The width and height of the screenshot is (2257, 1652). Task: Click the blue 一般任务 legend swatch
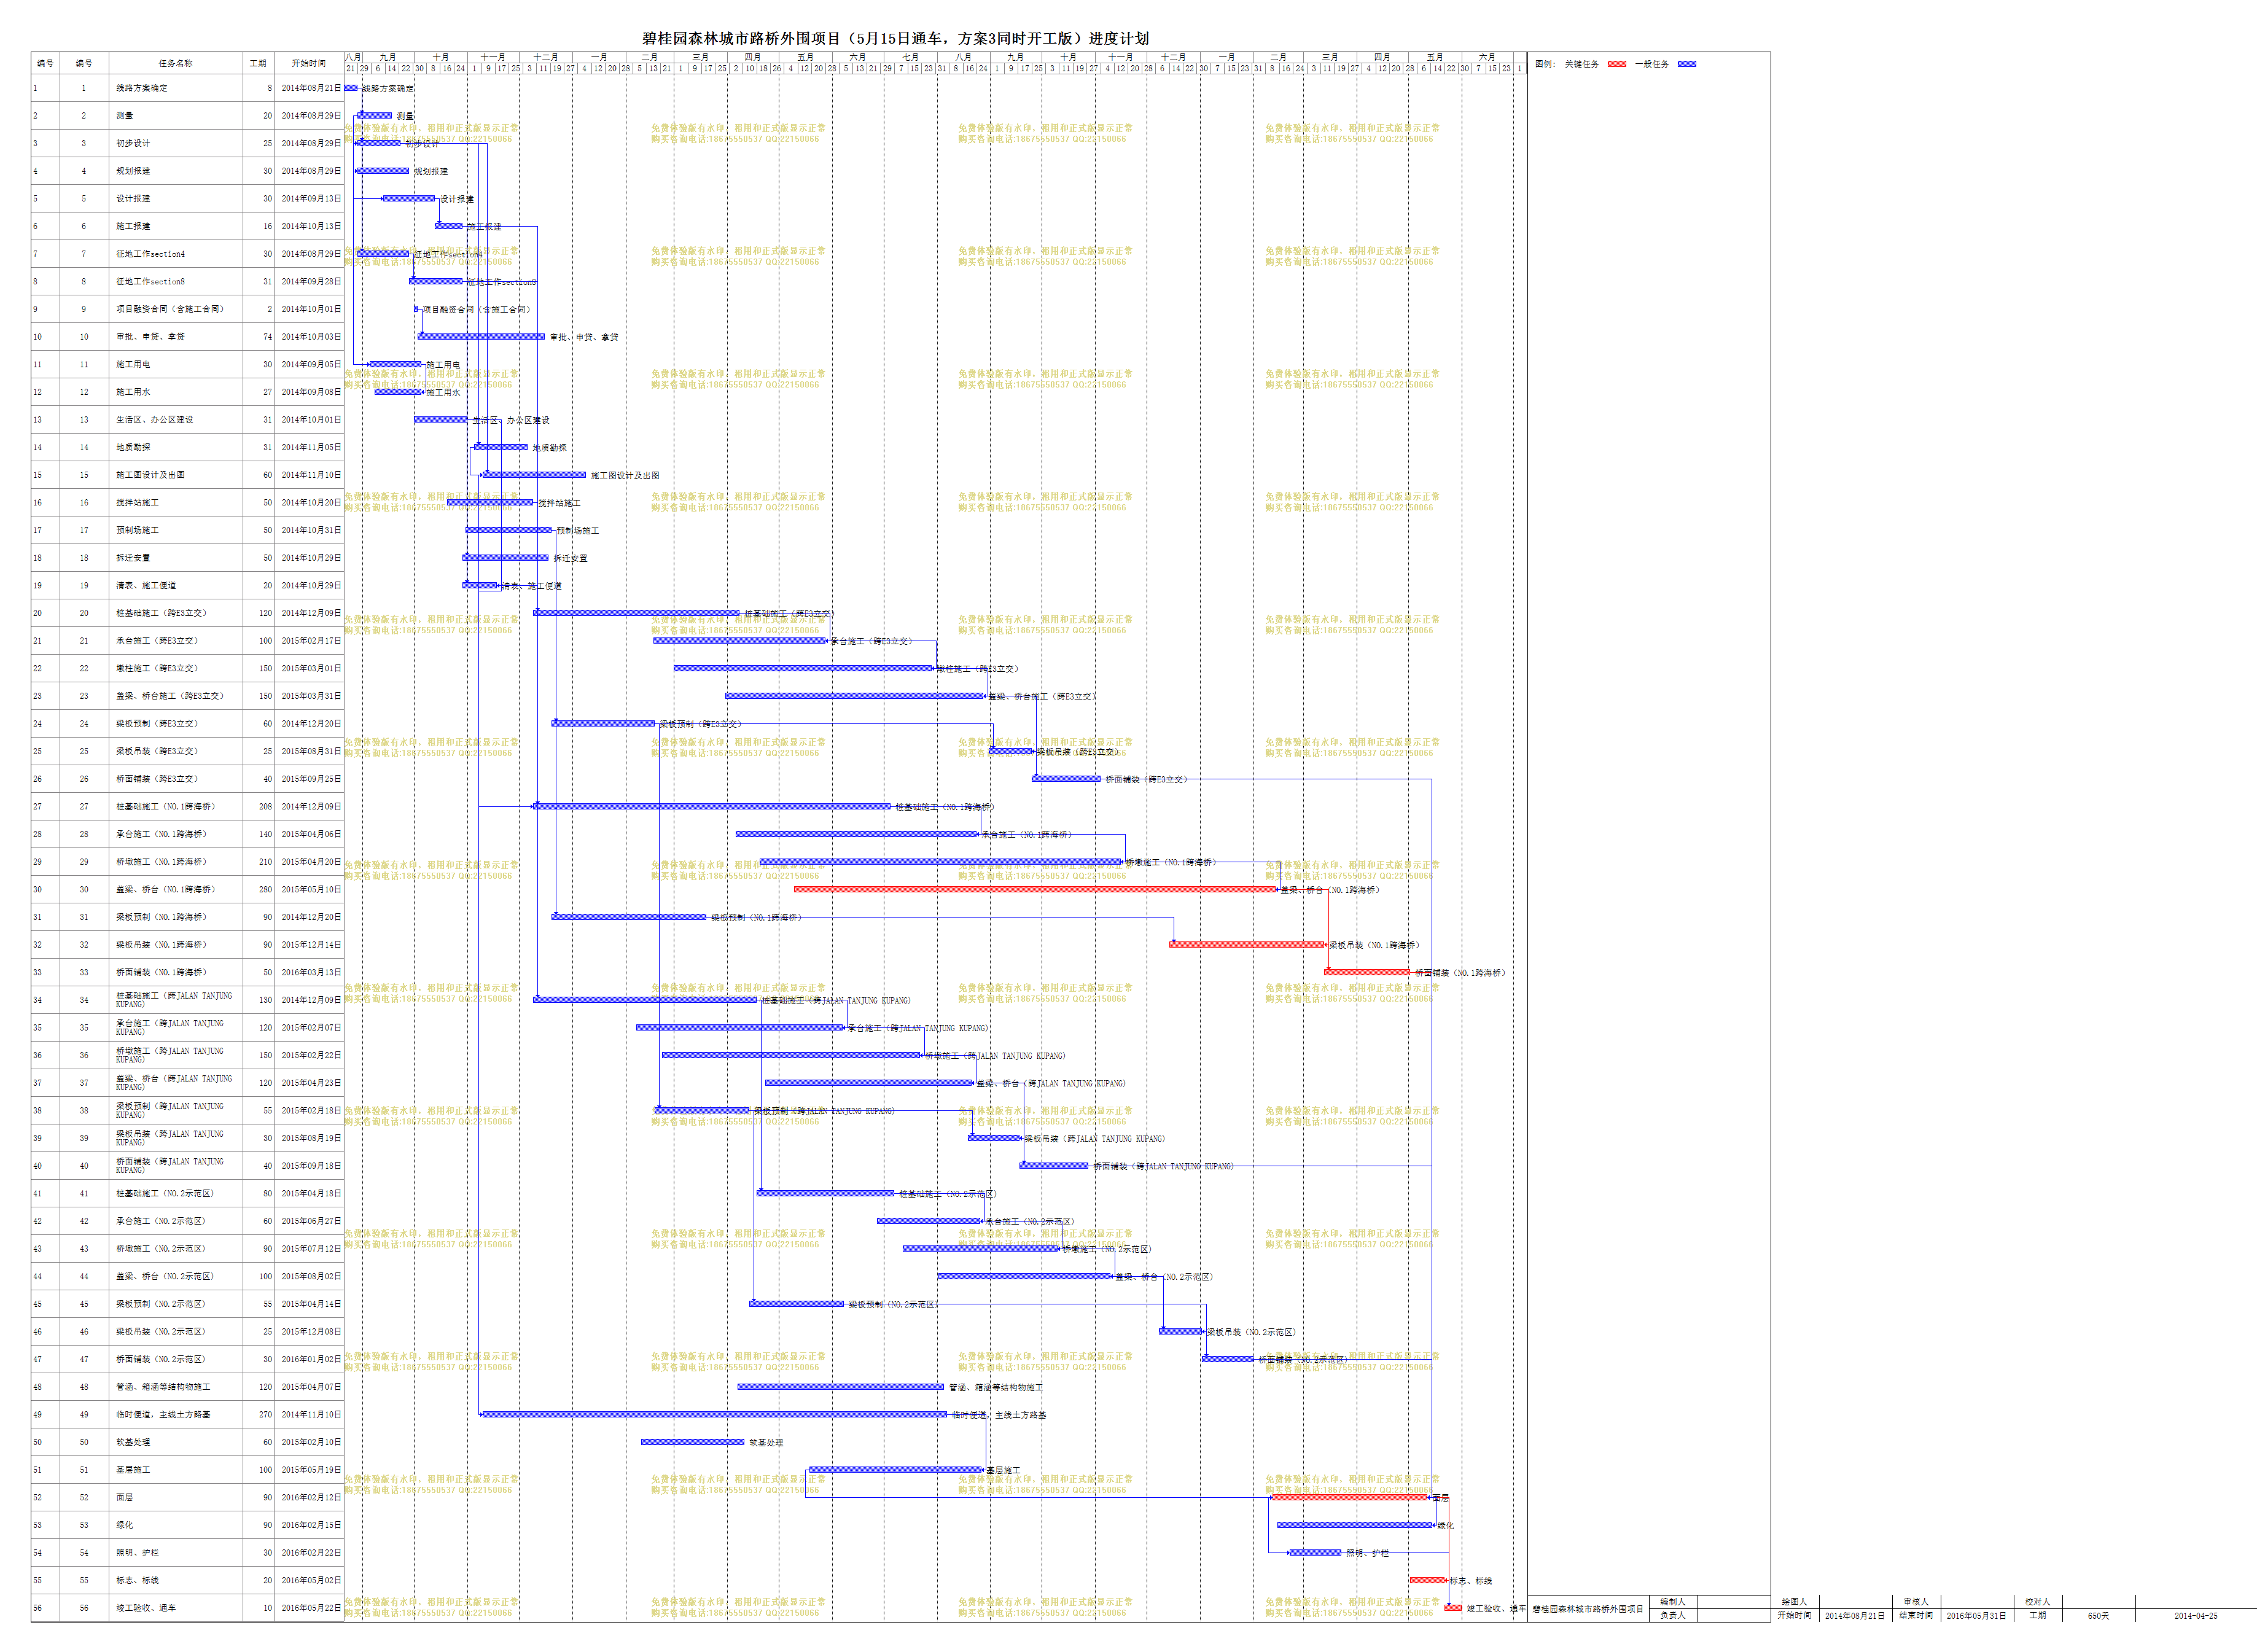[1687, 64]
